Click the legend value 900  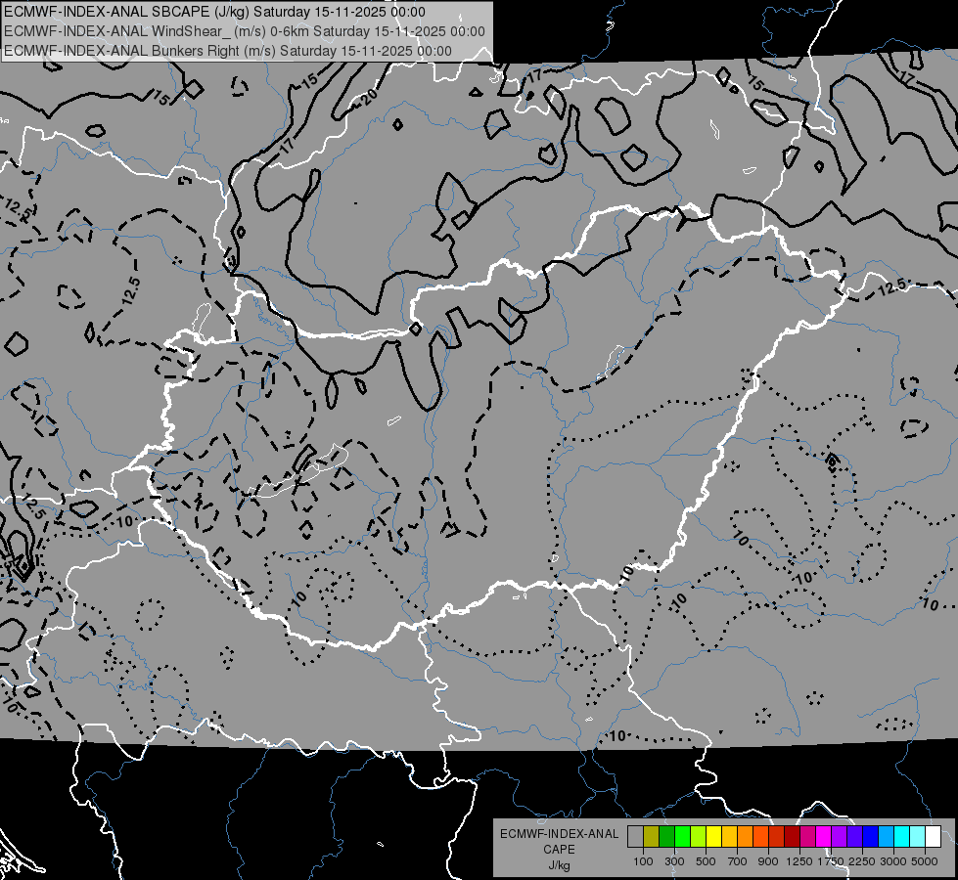(768, 861)
